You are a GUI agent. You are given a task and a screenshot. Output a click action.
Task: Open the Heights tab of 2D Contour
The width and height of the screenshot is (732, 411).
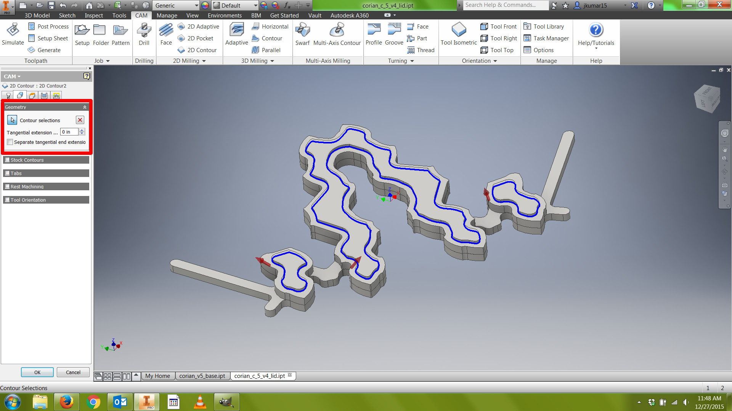point(32,96)
